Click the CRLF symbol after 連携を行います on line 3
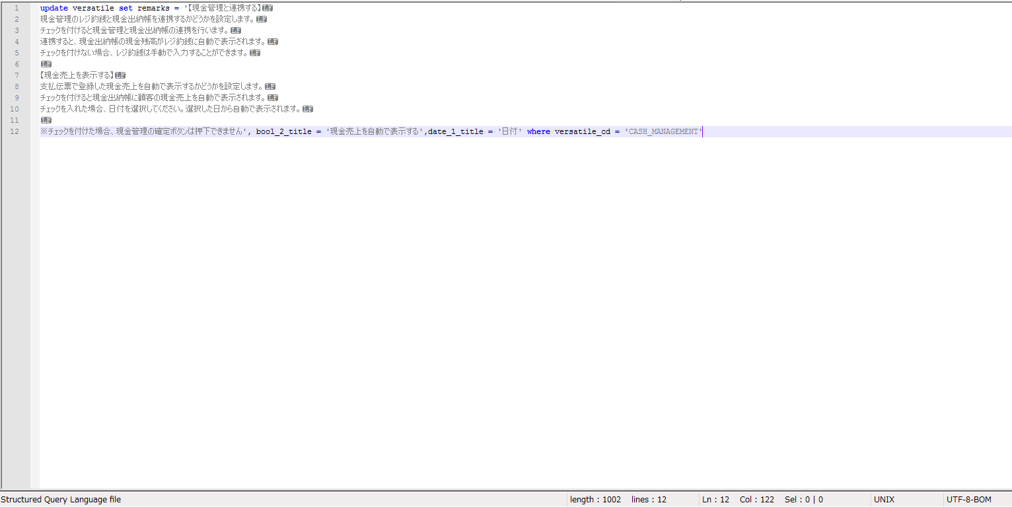Image resolution: width=1012 pixels, height=507 pixels. 235,30
